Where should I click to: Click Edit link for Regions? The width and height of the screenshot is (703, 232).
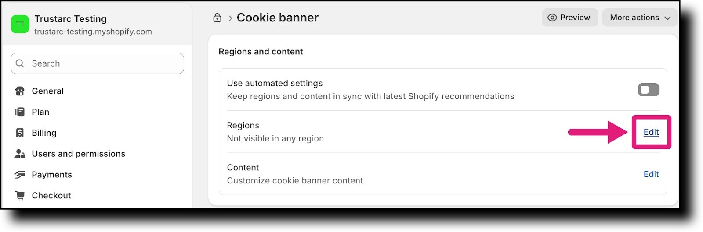click(x=651, y=132)
